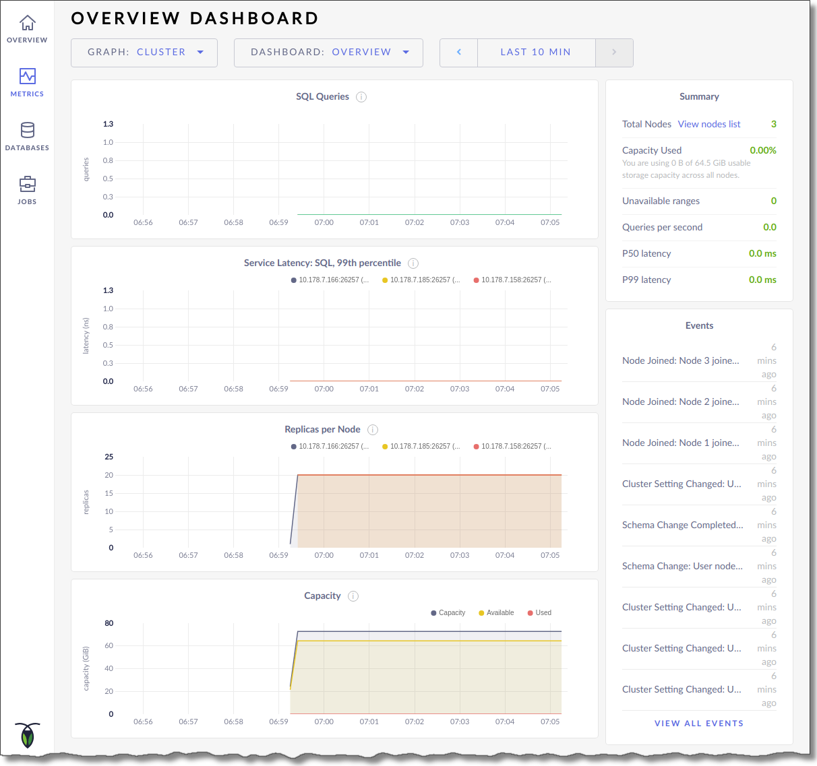Open the Overview home icon
The height and width of the screenshot is (766, 817).
(x=27, y=24)
